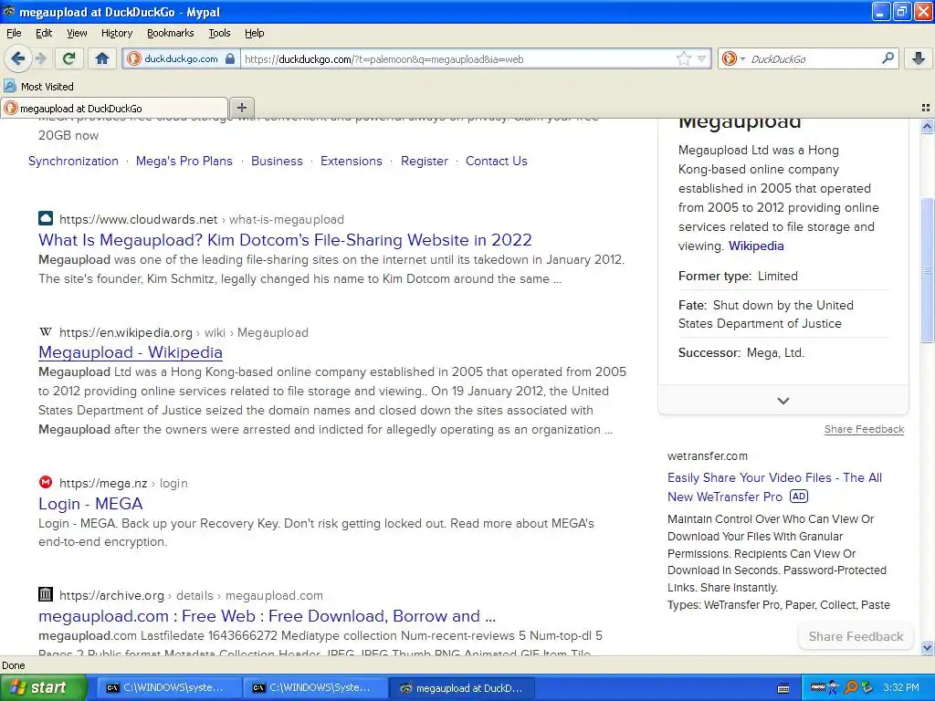
Task: Click the padlock security icon in address bar
Action: [x=230, y=58]
